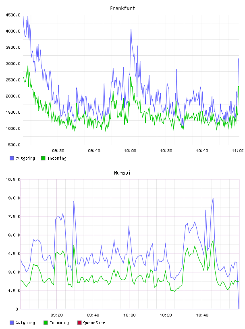Click the Incoming legend label under Mumbai chart

click(x=59, y=323)
